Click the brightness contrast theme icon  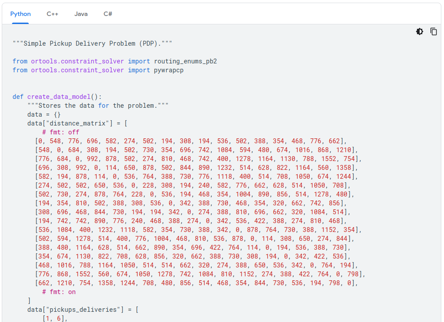[x=419, y=31]
